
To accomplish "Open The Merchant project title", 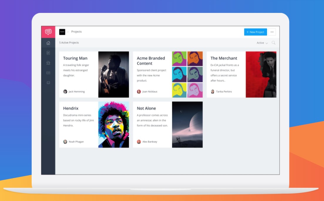I will 224,58.
